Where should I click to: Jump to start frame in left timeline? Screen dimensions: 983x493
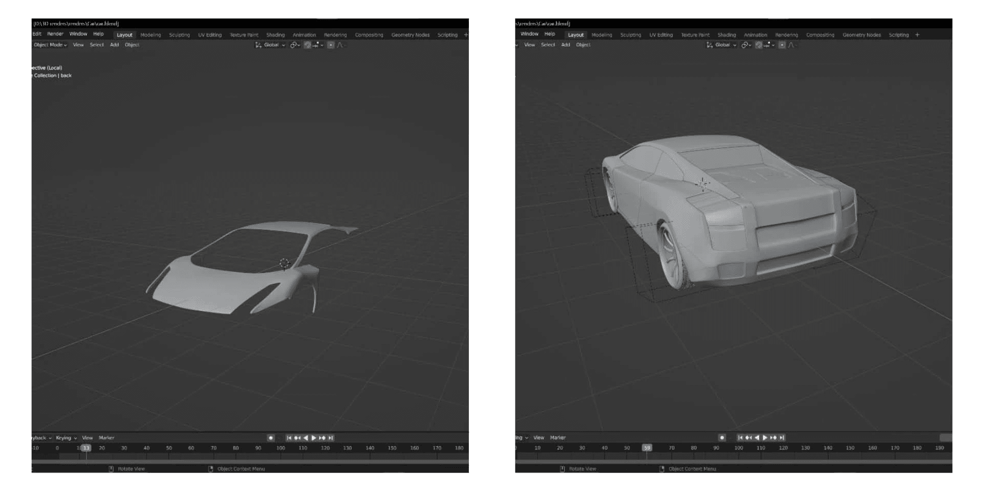(x=289, y=438)
